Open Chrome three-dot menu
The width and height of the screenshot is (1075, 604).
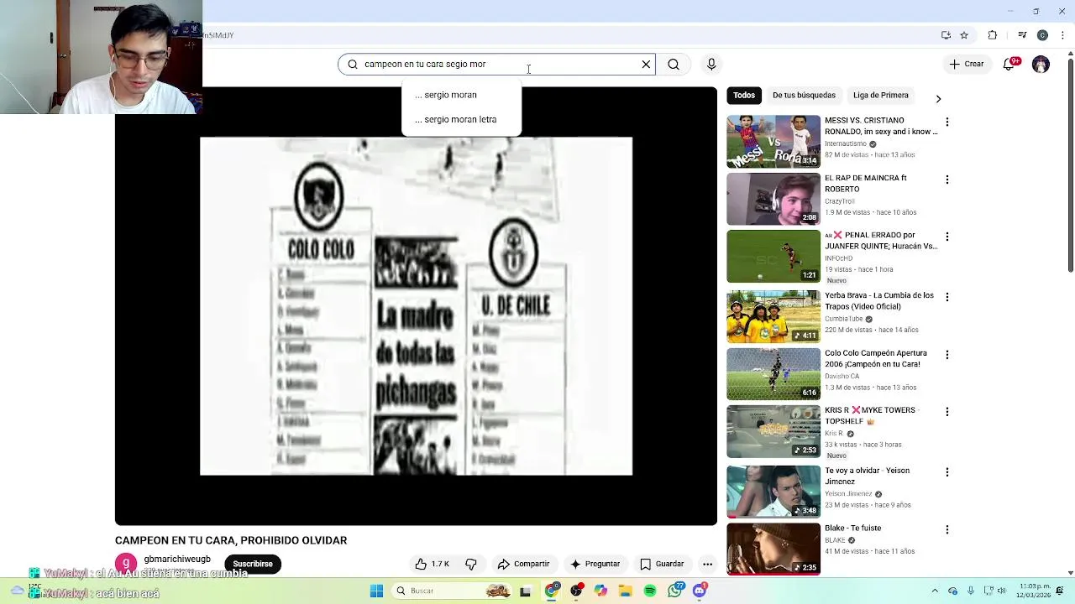click(x=1061, y=35)
